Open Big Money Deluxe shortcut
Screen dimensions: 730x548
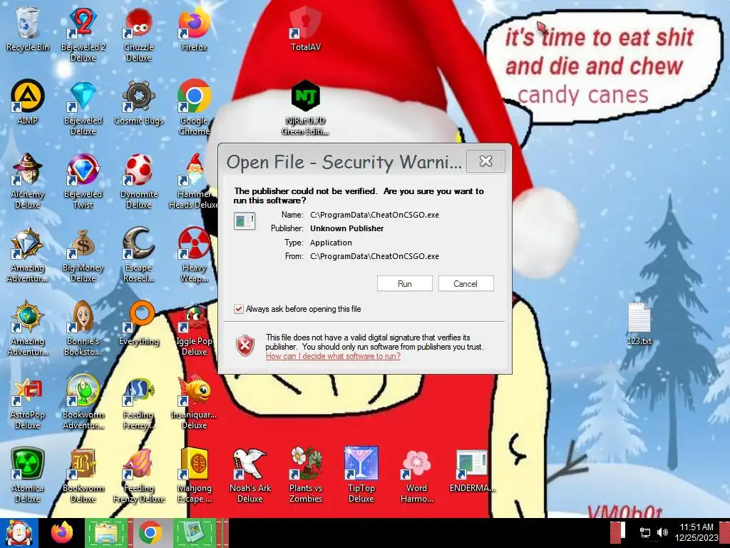coord(83,255)
